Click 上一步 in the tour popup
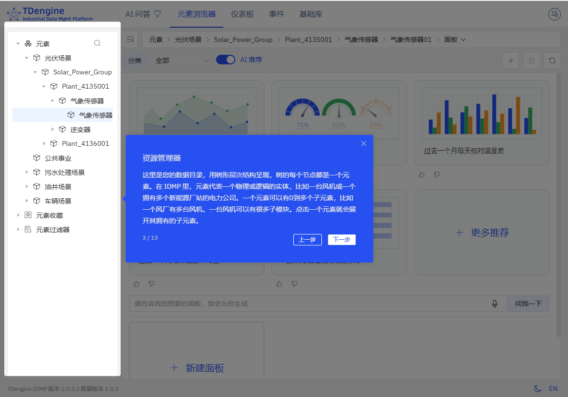568x397 pixels. [x=307, y=240]
